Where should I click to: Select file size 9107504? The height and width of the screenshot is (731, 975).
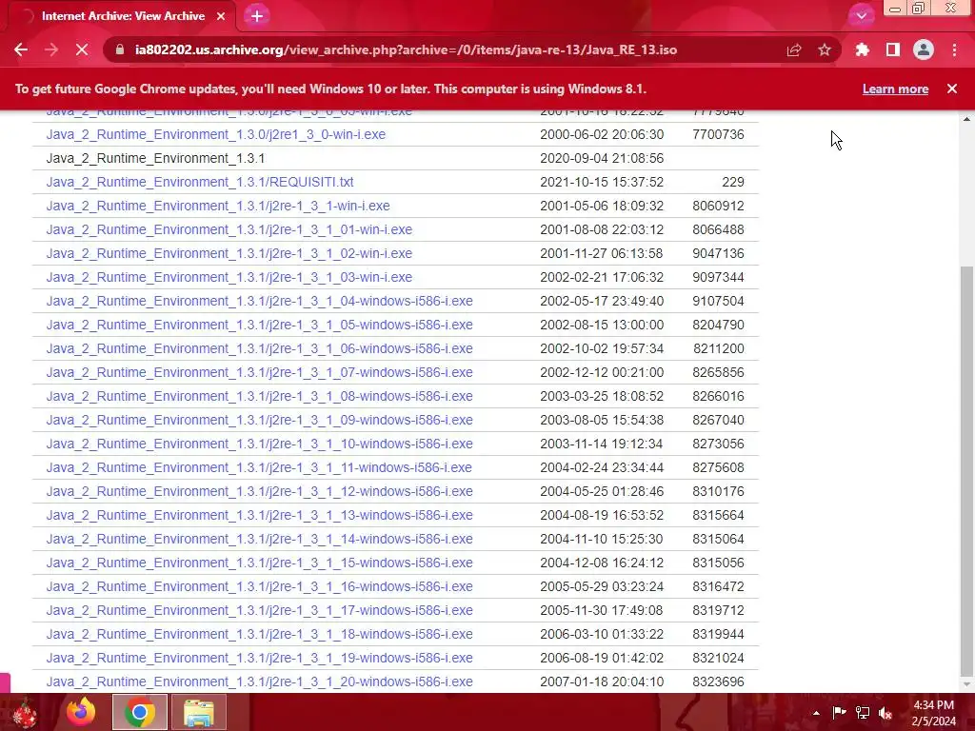pyautogui.click(x=718, y=301)
